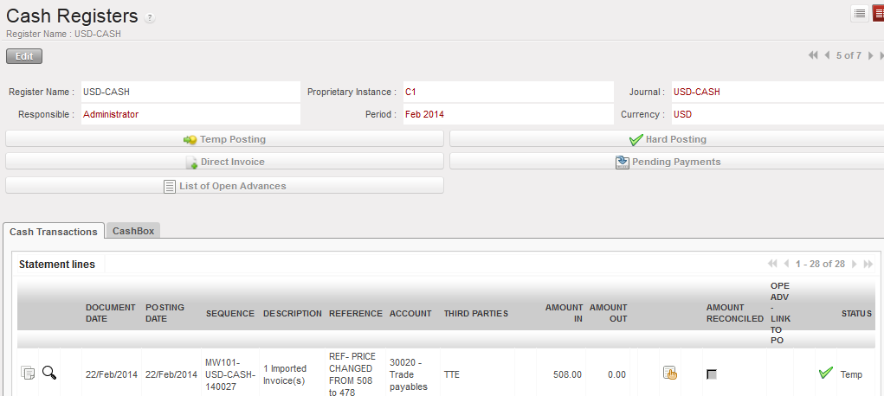Image resolution: width=884 pixels, height=396 pixels.
Task: Switch to list view icon
Action: pyautogui.click(x=860, y=13)
